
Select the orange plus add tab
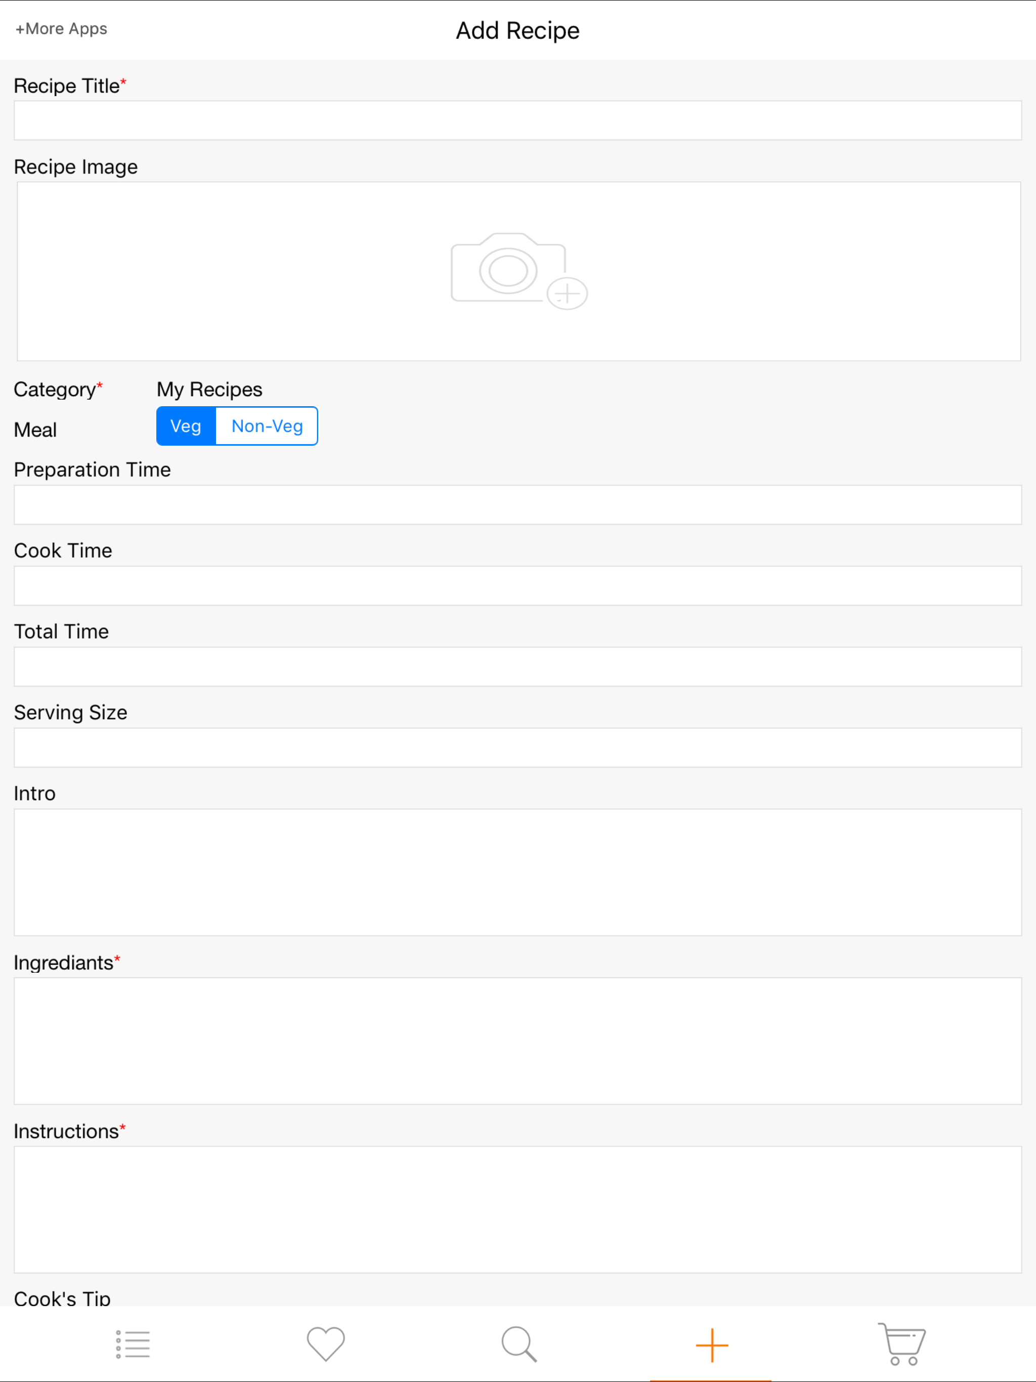coord(712,1345)
